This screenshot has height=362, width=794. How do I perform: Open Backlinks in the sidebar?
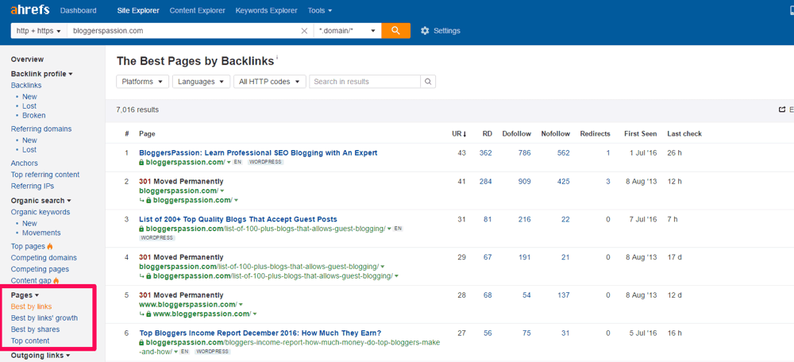tap(26, 85)
